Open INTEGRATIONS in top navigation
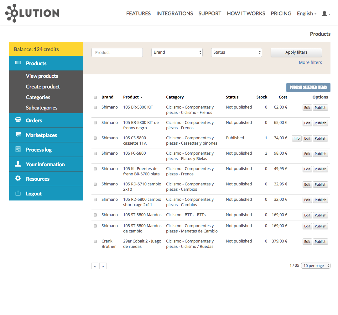This screenshot has width=338, height=315. pyautogui.click(x=174, y=13)
